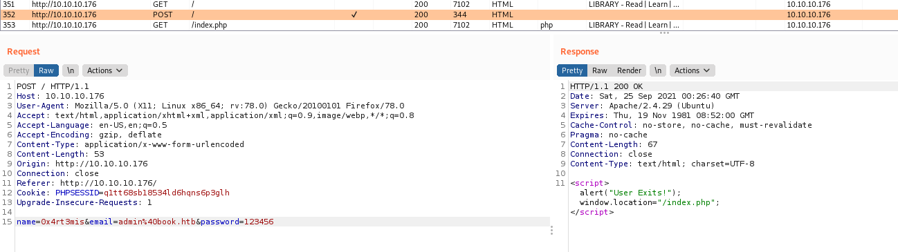Select the Pretty tab in Request panel

(x=19, y=70)
